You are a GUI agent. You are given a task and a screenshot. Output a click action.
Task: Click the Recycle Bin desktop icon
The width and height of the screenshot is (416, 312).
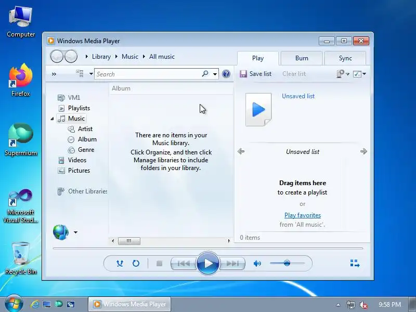click(21, 258)
